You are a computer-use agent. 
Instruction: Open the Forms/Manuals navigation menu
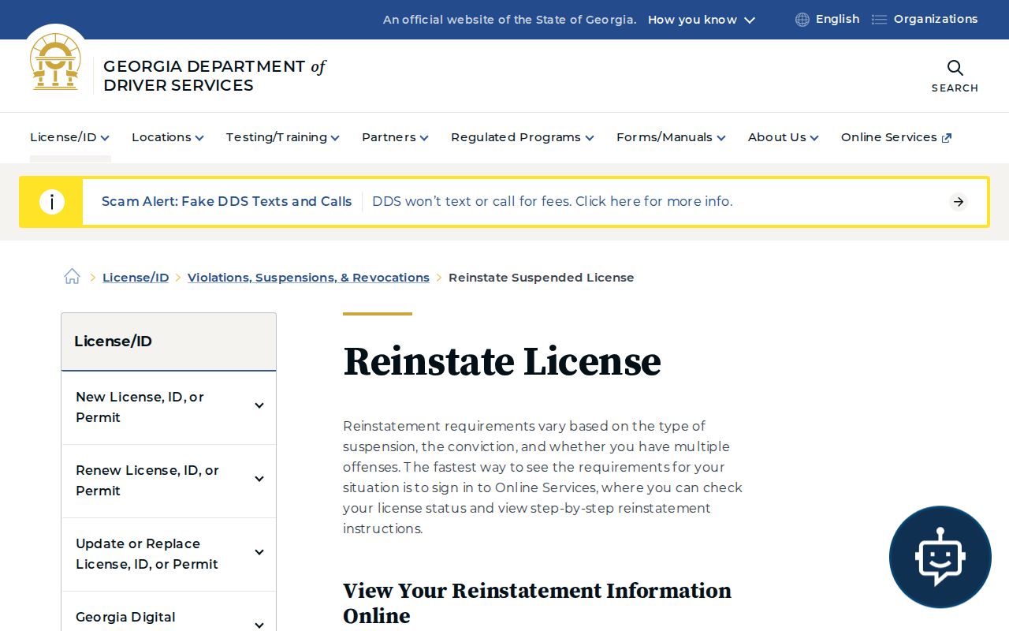coord(672,137)
